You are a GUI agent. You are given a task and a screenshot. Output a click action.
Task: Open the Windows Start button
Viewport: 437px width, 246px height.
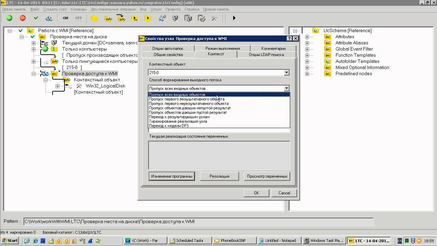(x=10, y=241)
